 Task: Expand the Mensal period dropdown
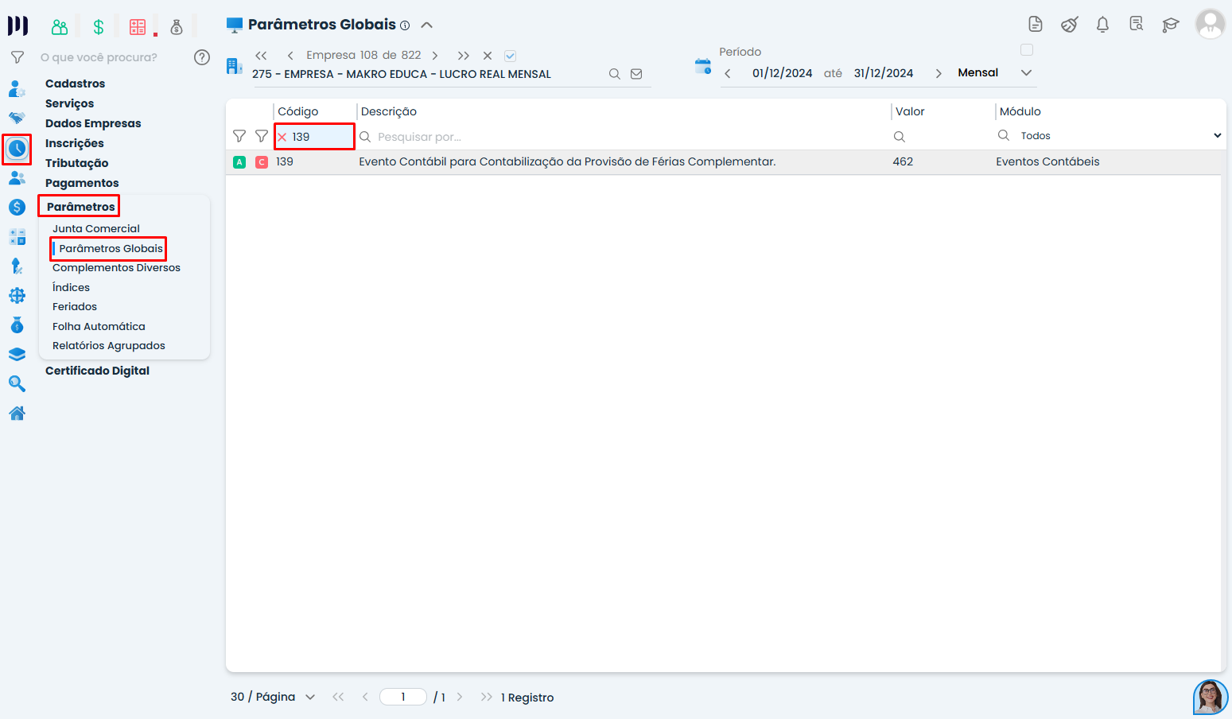point(1026,72)
